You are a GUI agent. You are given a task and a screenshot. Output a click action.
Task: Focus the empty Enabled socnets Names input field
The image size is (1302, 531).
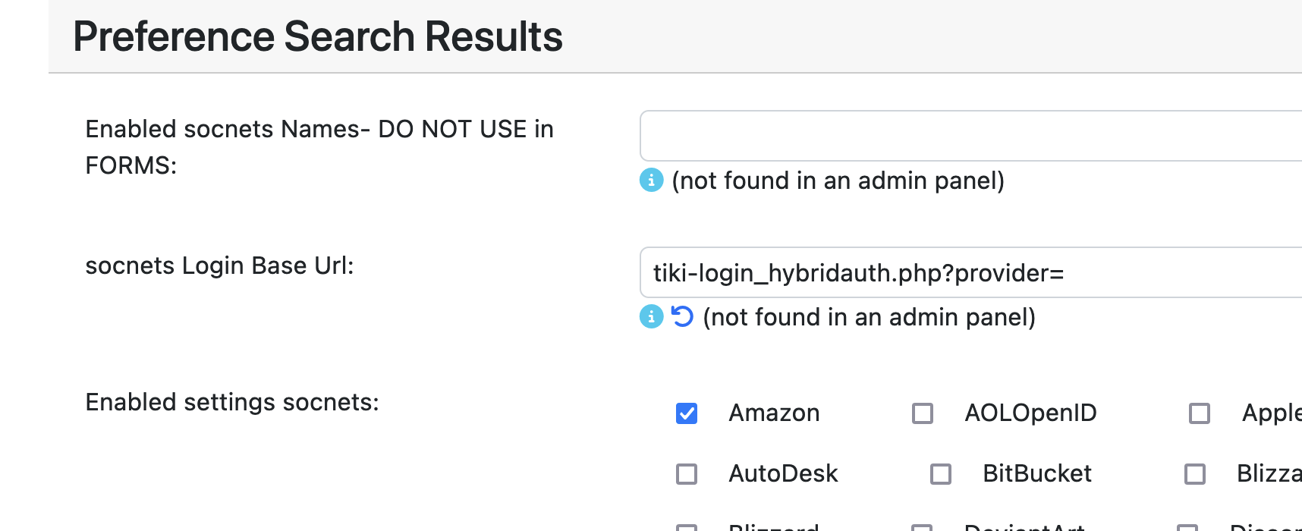point(971,136)
